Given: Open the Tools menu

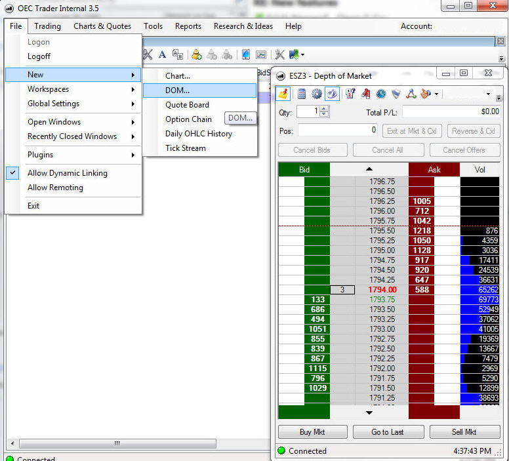Looking at the screenshot, I should [x=153, y=26].
